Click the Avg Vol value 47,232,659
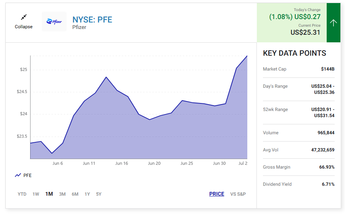The image size is (345, 214). (x=323, y=150)
